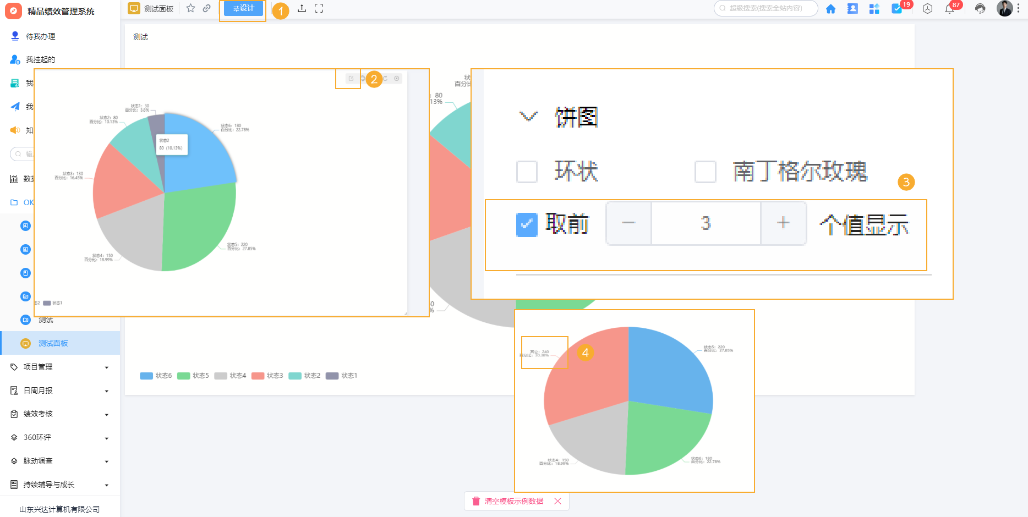Open notifications bell with 87 badge

click(x=949, y=9)
